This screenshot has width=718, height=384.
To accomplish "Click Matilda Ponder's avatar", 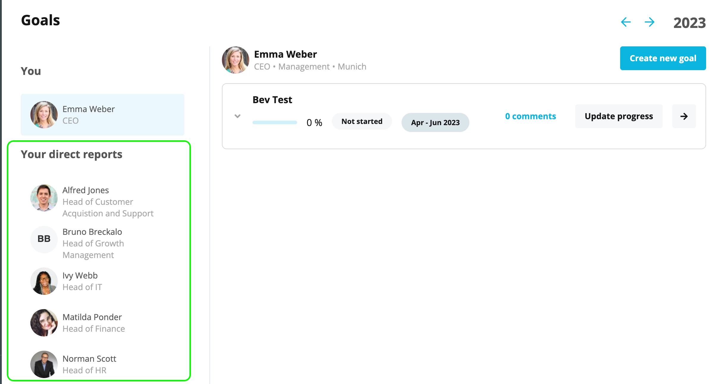I will point(44,323).
